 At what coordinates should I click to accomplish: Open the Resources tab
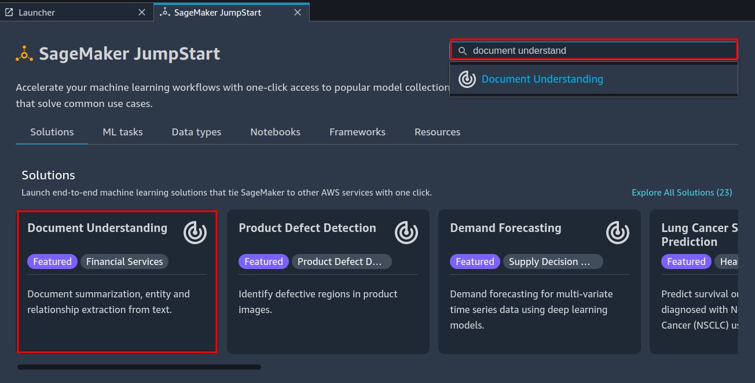(437, 132)
